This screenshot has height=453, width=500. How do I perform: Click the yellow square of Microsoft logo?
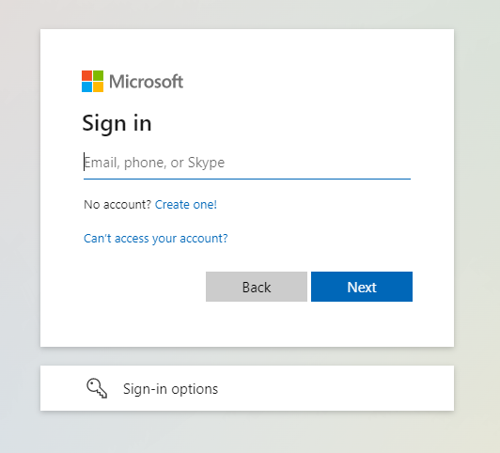98,87
